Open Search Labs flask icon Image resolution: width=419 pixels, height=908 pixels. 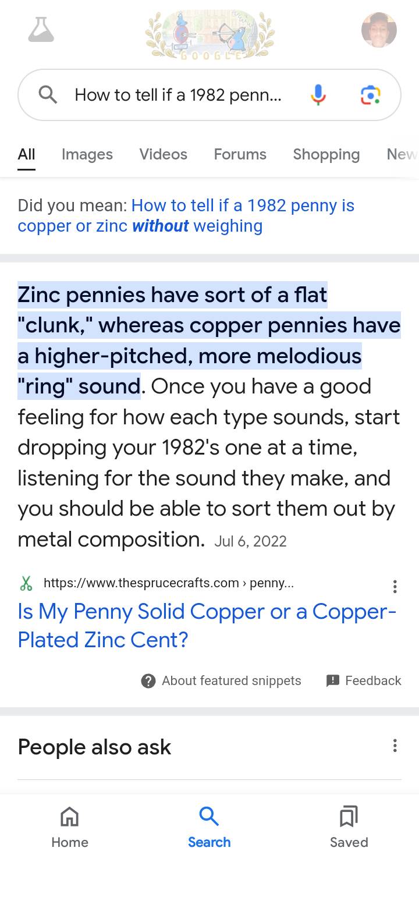pos(41,30)
